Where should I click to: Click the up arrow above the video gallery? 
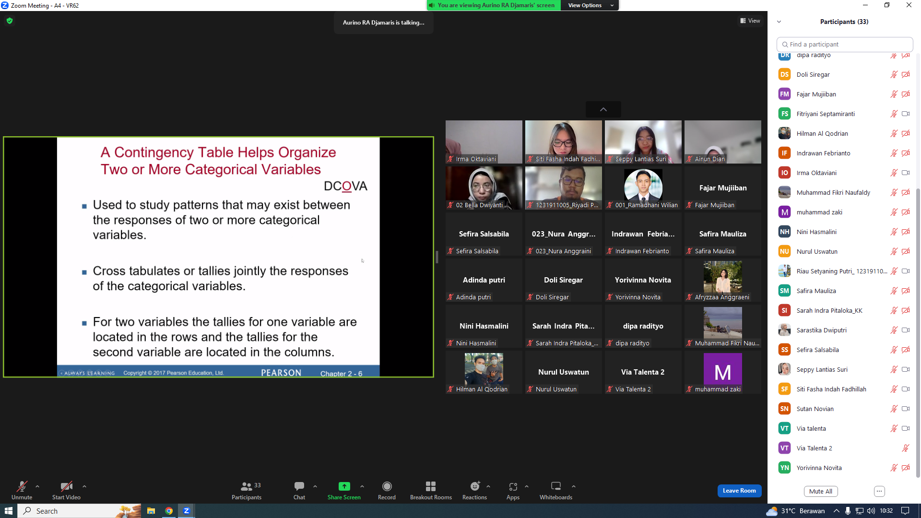click(603, 109)
